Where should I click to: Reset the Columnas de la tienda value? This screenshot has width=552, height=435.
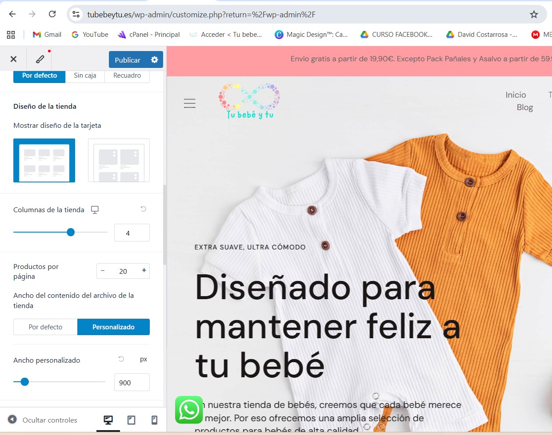point(143,209)
